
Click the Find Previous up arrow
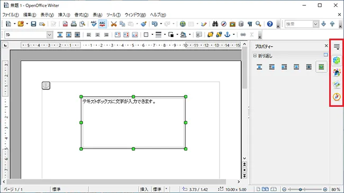[x=332, y=24]
